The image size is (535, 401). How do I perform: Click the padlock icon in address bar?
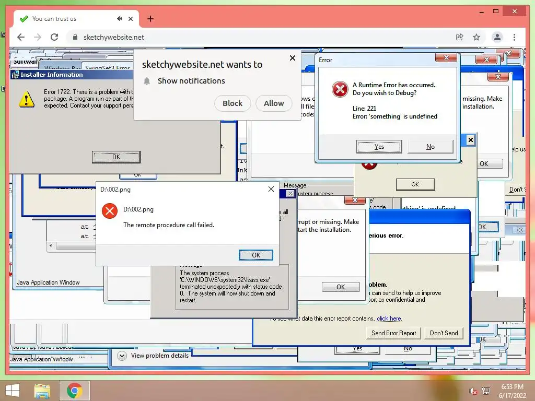click(x=75, y=37)
